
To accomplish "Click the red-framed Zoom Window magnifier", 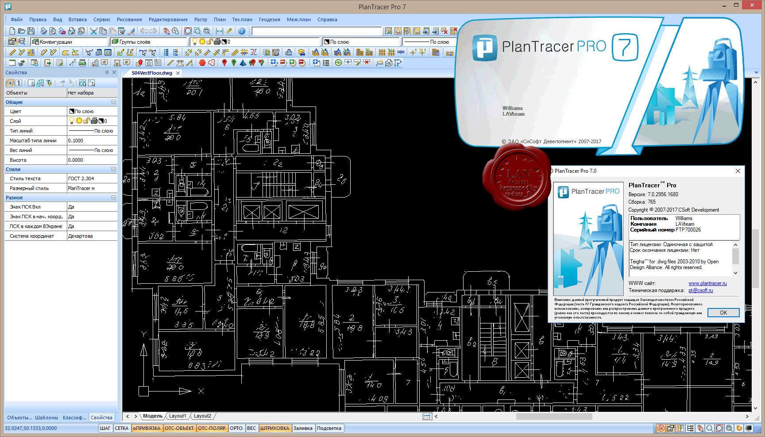I will pyautogui.click(x=188, y=31).
